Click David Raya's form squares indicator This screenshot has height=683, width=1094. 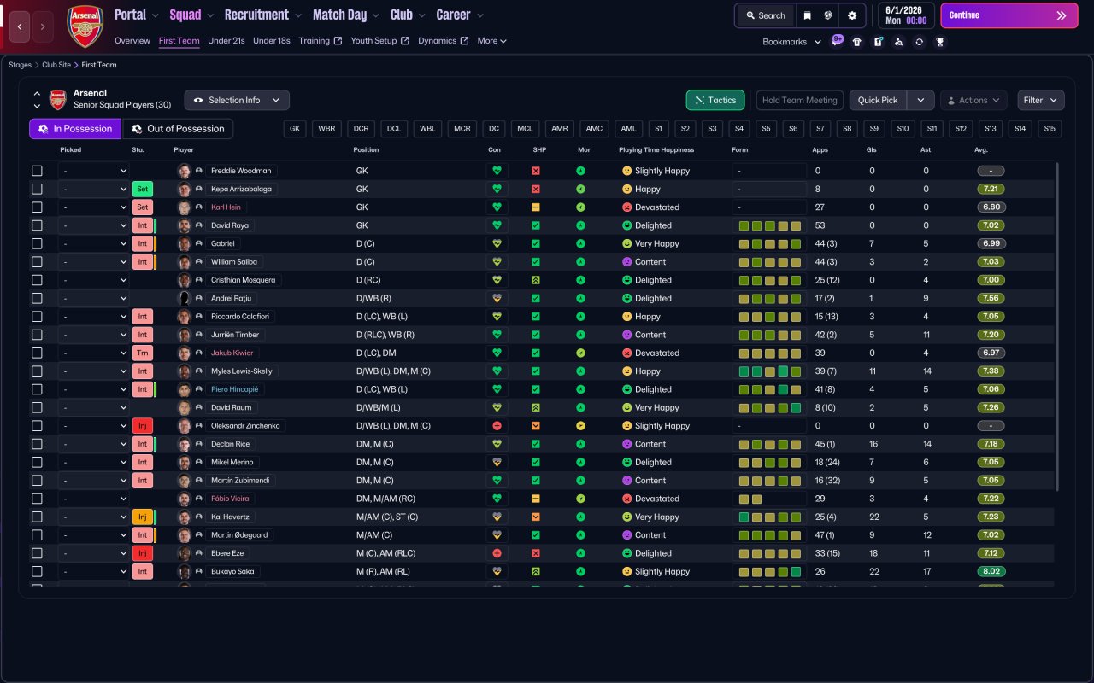click(769, 225)
